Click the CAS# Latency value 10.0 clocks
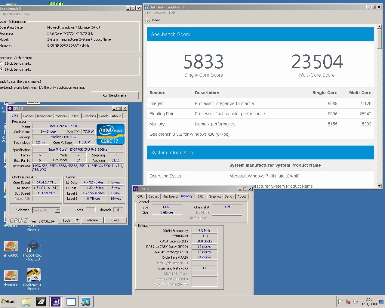The image size is (385, 308). [x=204, y=241]
